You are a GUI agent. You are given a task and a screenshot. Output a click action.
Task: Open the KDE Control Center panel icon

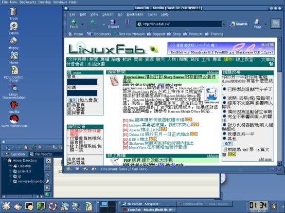(x=41, y=206)
